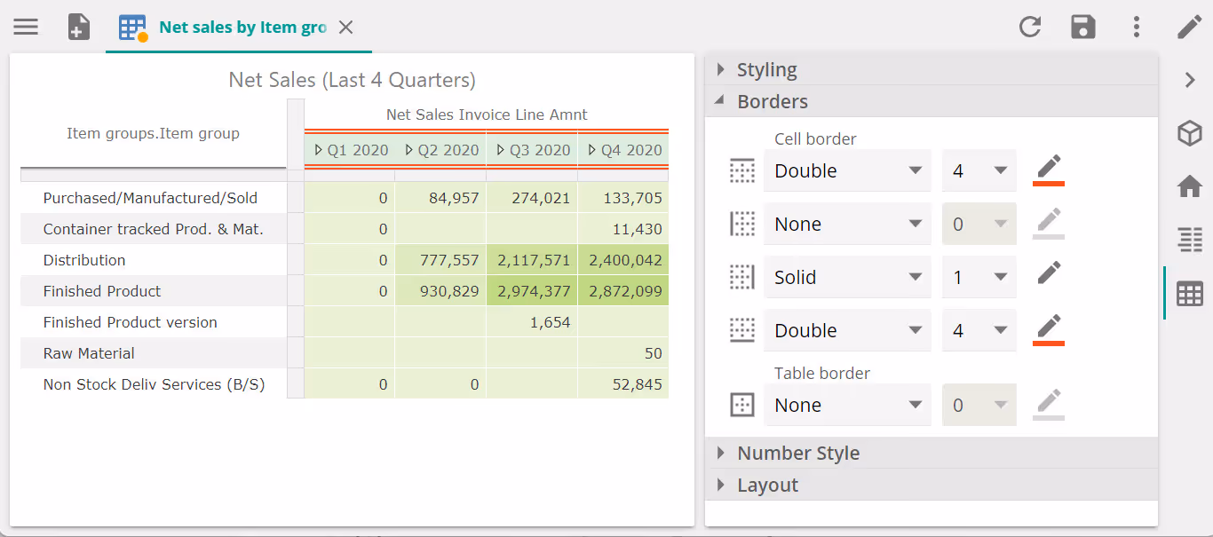Expand the Number Style section
This screenshot has width=1213, height=537.
click(798, 453)
